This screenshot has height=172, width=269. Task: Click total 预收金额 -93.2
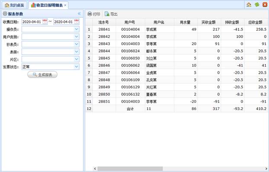point(238,109)
